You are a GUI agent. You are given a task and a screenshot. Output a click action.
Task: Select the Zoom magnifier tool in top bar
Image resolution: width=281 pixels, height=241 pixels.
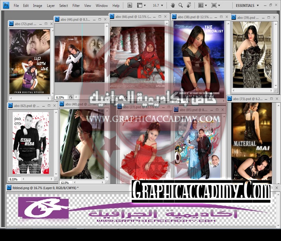(x=181, y=5)
